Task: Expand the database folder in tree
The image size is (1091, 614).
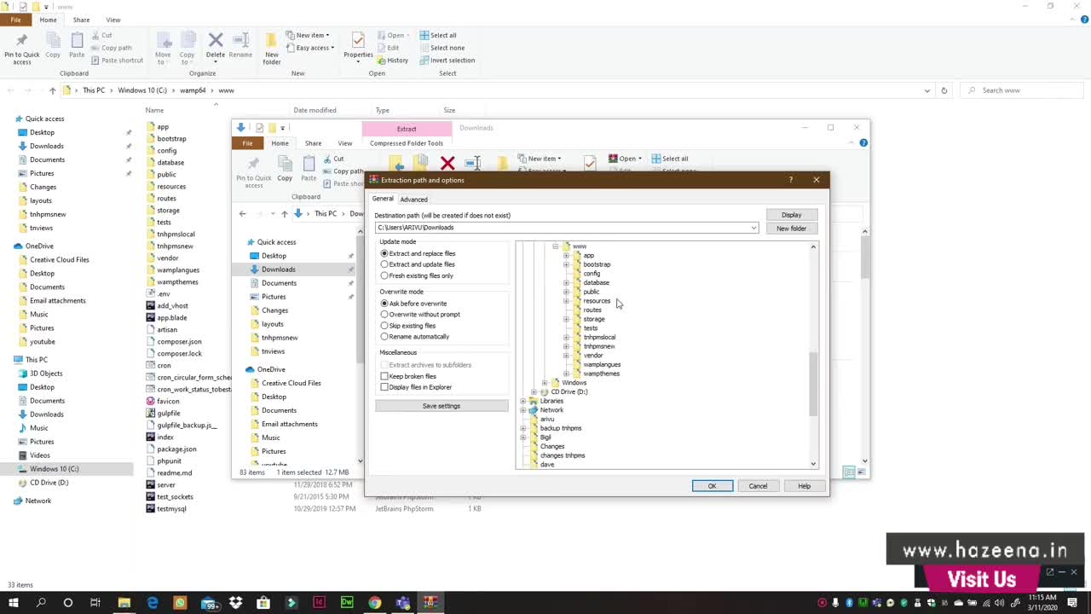Action: [x=566, y=282]
